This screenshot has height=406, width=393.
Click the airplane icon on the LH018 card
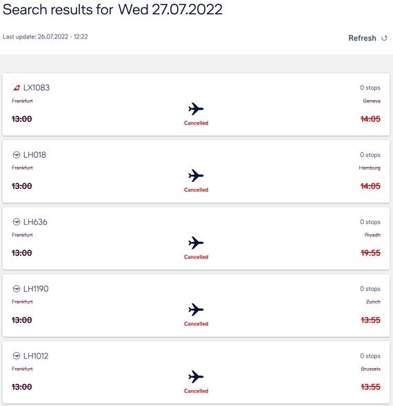click(x=196, y=176)
